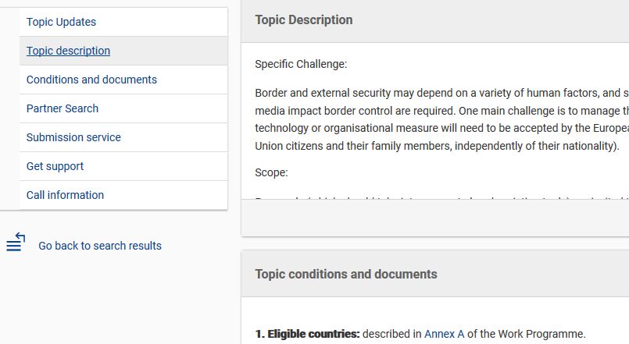Screen dimensions: 629x344
Task: Expand the truncated topic description via gray bar
Action: [x=435, y=218]
